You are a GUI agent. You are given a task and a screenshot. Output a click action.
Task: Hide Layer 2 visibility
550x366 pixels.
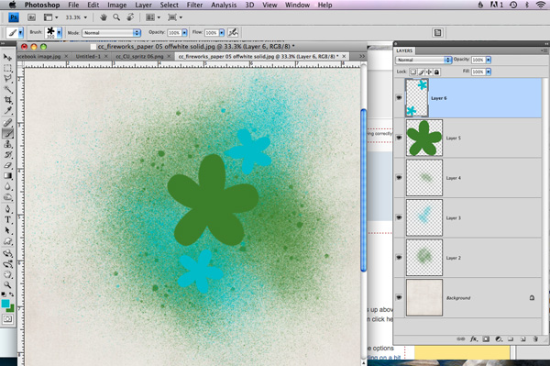click(399, 257)
